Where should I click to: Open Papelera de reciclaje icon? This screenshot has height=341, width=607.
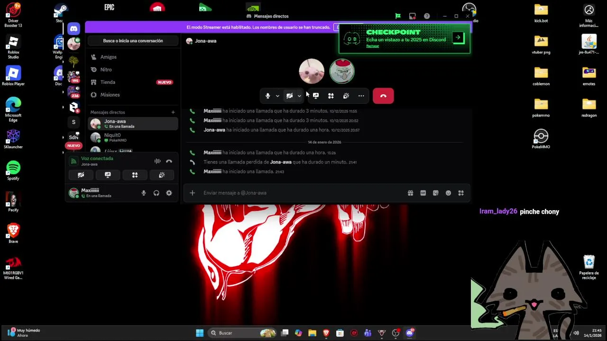pyautogui.click(x=589, y=267)
